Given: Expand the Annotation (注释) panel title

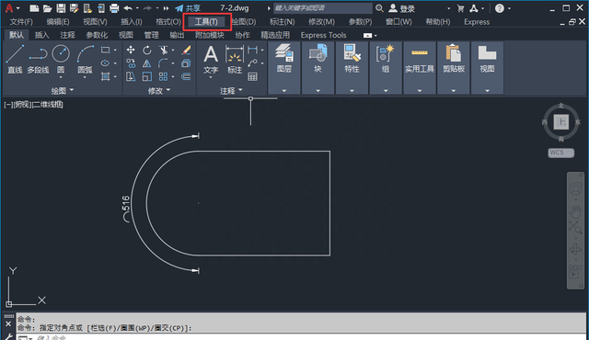Looking at the screenshot, I should 231,90.
